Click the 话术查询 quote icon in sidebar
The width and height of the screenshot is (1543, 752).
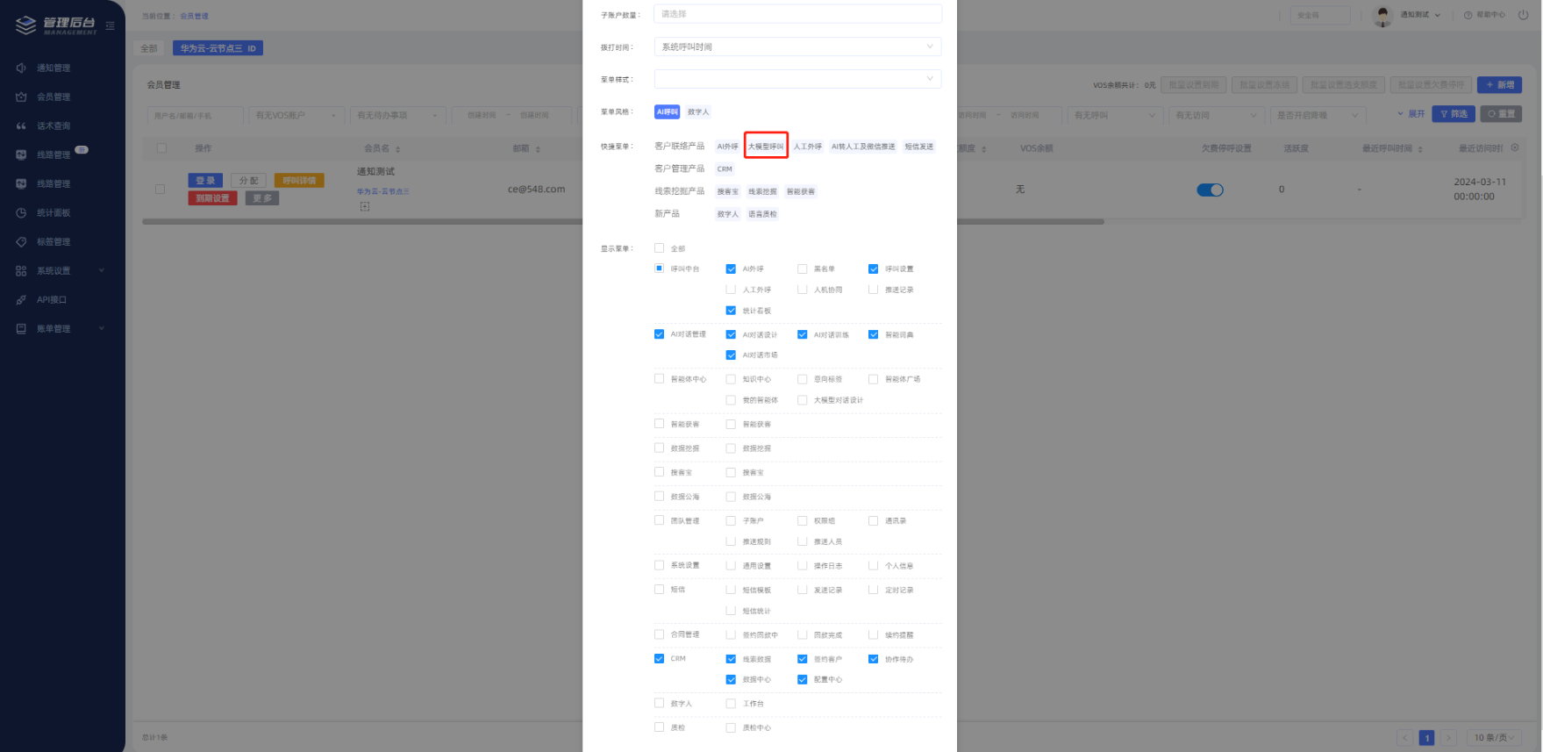pyautogui.click(x=21, y=125)
